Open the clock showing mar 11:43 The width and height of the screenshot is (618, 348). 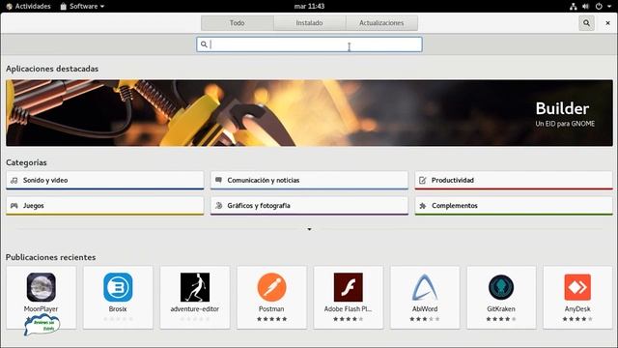309,6
